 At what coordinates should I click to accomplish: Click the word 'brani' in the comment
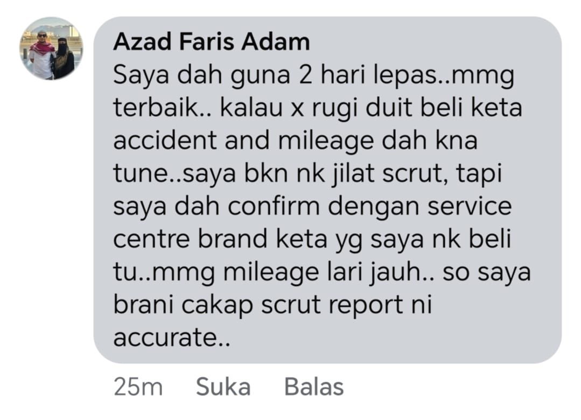click(x=143, y=305)
